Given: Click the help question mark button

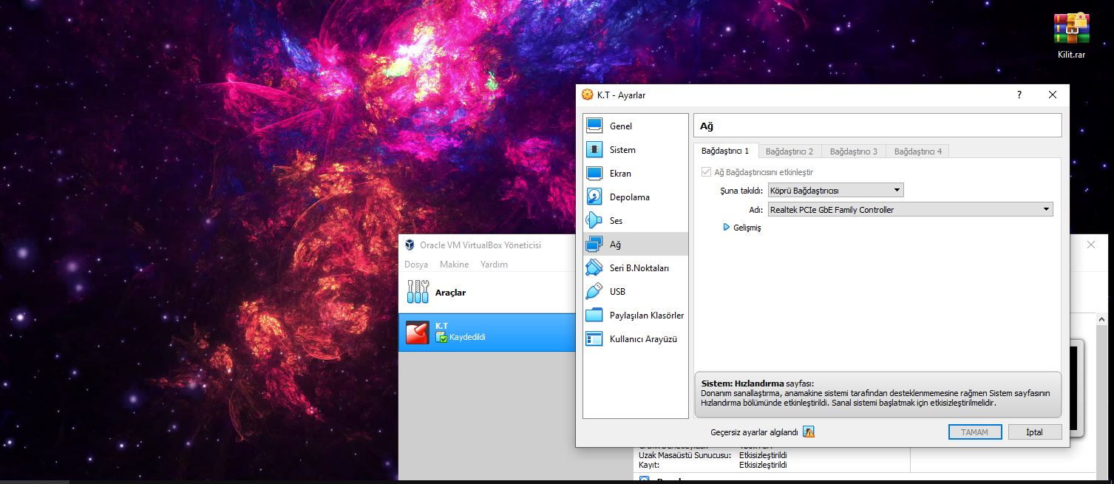Looking at the screenshot, I should 1019,95.
